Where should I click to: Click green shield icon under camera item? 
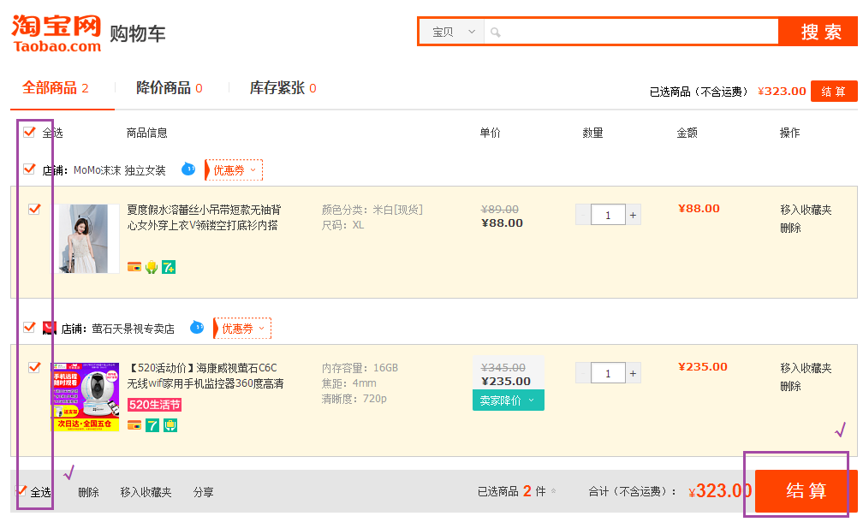[x=170, y=425]
